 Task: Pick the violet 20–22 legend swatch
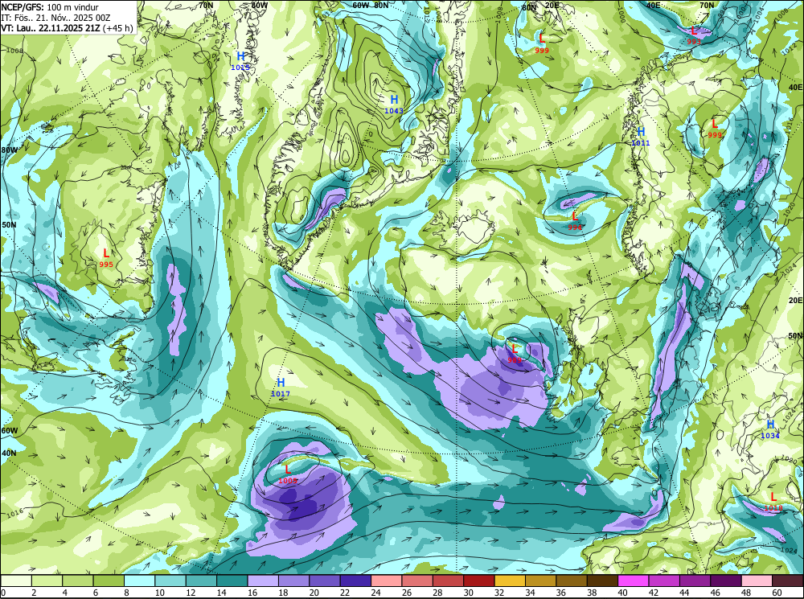pyautogui.click(x=325, y=581)
